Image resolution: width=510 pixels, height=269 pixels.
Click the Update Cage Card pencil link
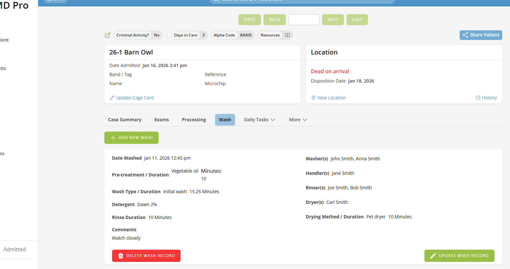pyautogui.click(x=132, y=98)
